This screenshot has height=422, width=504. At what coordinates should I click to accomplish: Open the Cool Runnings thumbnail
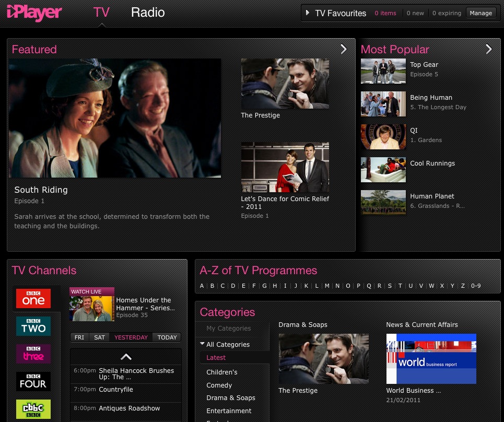point(383,170)
